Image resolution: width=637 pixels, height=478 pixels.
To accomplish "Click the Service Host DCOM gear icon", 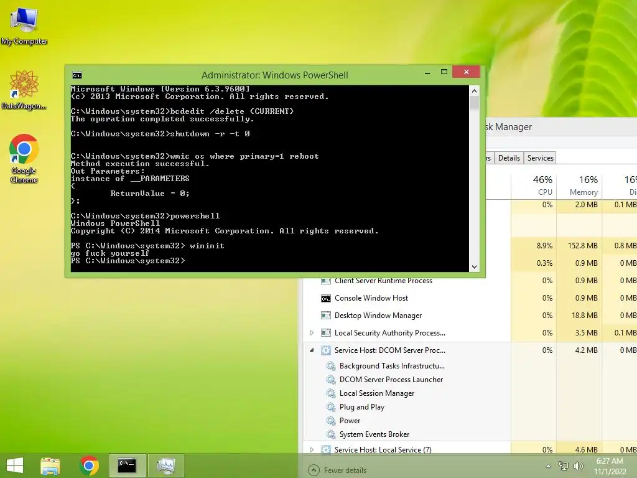I will pyautogui.click(x=326, y=350).
